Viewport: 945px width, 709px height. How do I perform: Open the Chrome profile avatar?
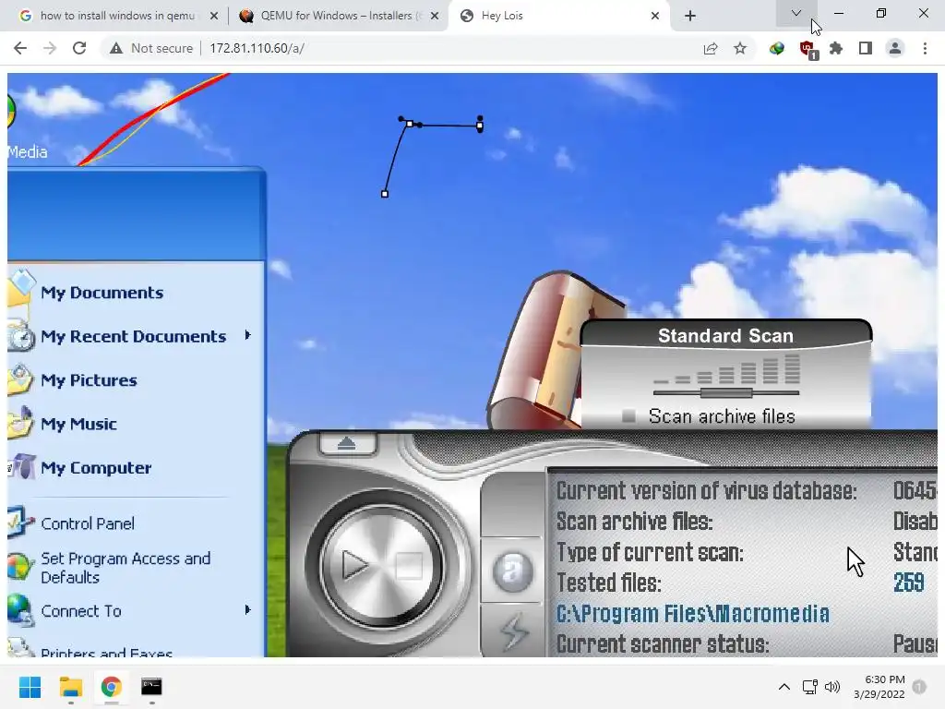click(x=895, y=48)
